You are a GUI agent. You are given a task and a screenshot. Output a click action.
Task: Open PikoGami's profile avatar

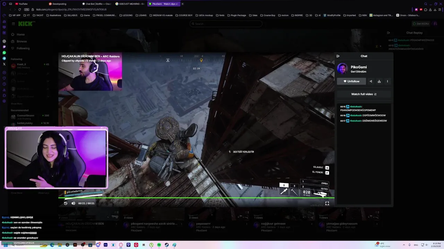[342, 68]
